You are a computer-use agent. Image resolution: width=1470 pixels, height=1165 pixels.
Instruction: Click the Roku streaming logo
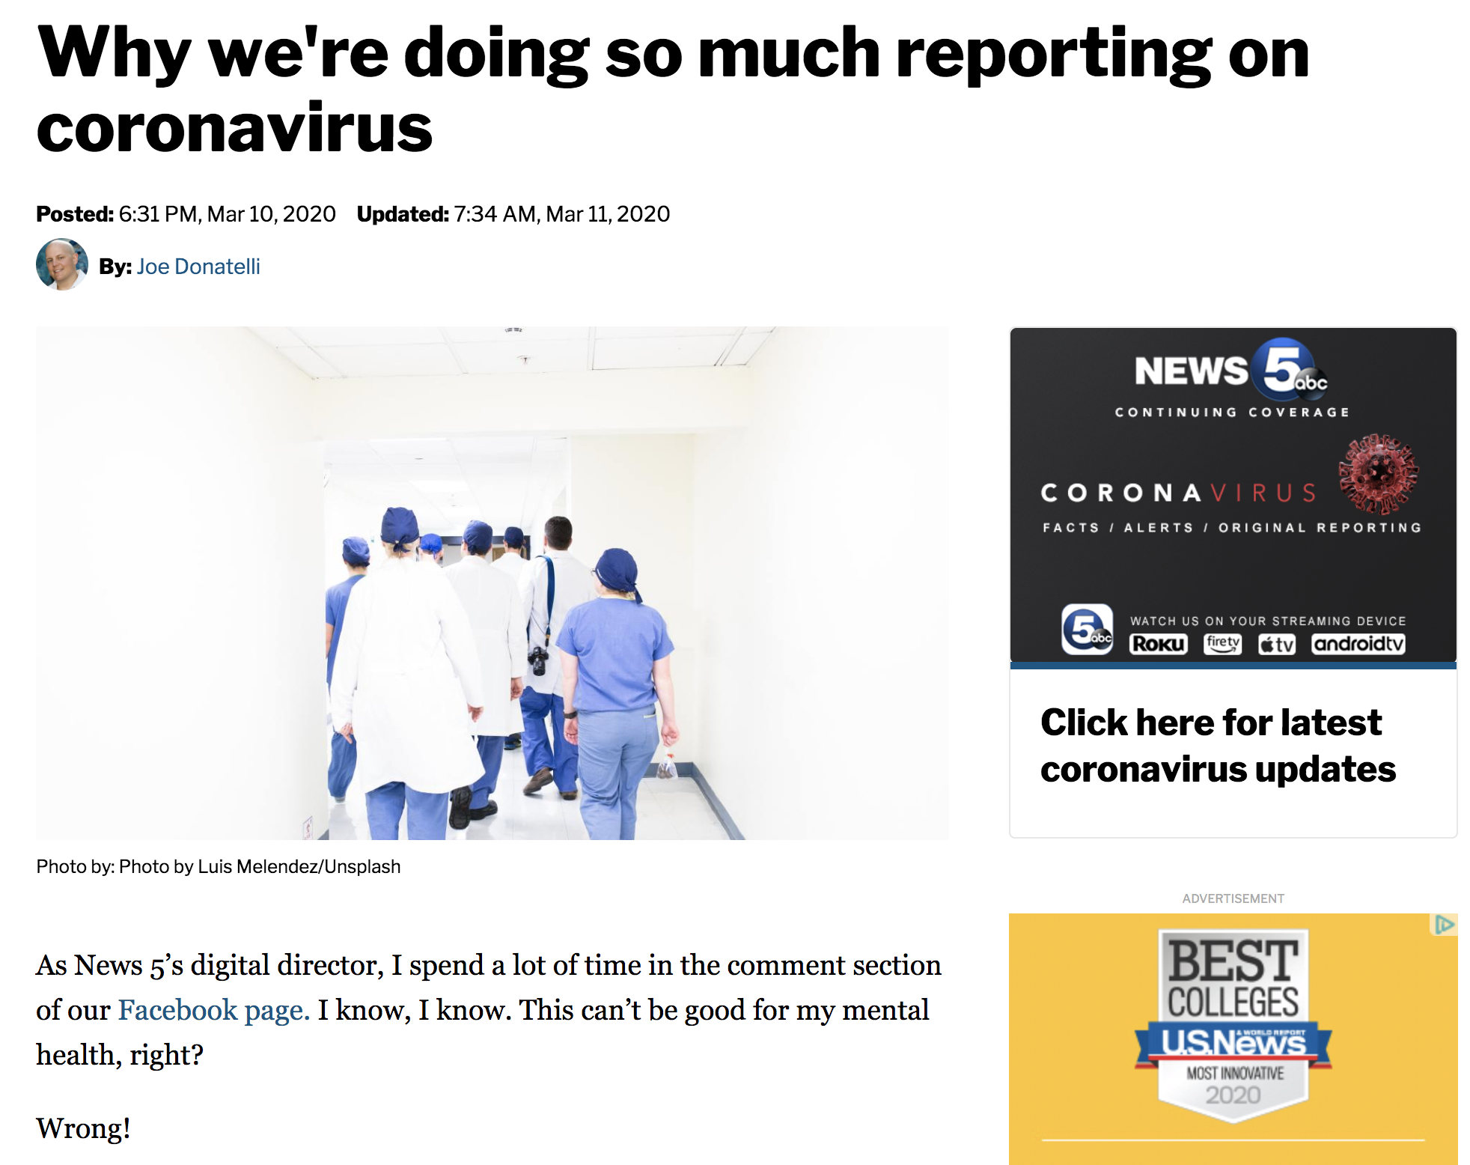coord(1158,644)
